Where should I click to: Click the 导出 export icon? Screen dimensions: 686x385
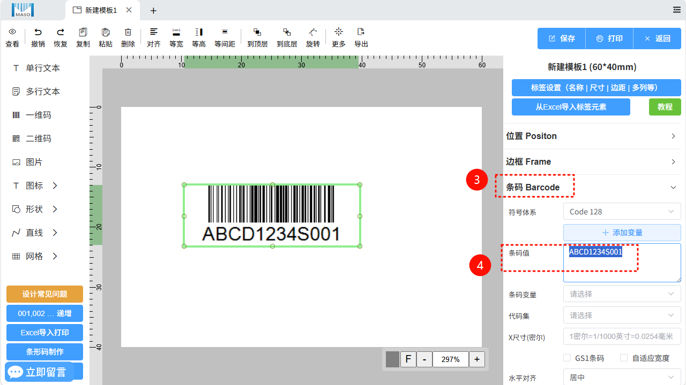[x=361, y=32]
